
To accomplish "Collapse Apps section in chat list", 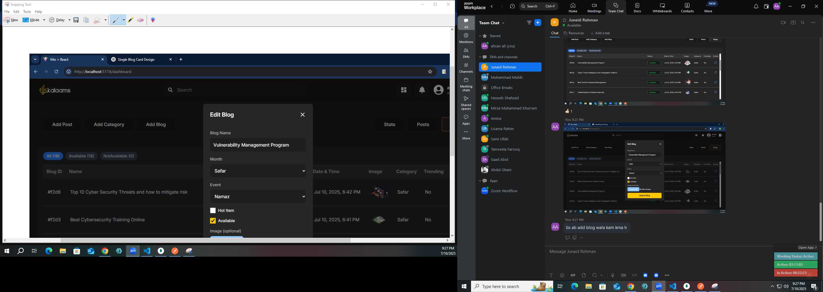I will [x=480, y=181].
